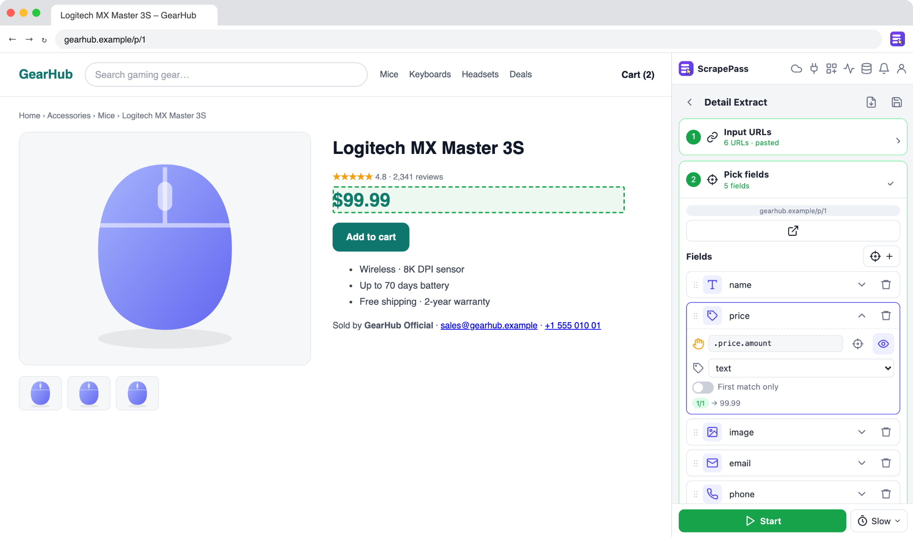Expand the email field chevron
The image size is (913, 537).
coord(862,463)
